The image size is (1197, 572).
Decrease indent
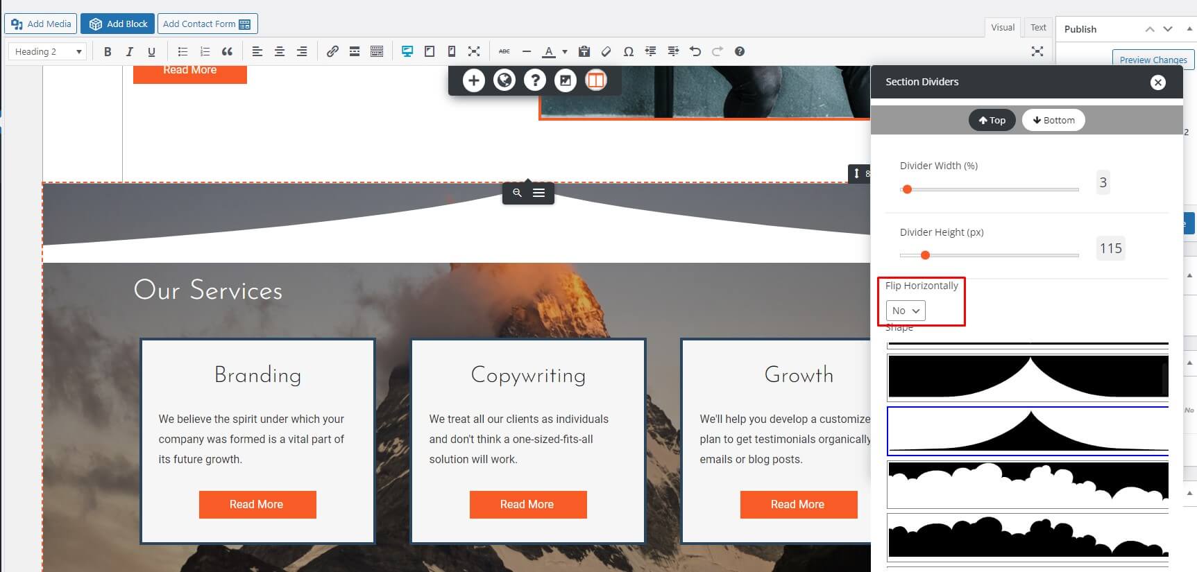click(x=651, y=51)
